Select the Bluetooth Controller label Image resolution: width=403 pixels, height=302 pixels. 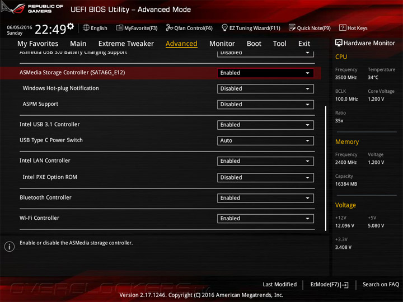(x=45, y=198)
